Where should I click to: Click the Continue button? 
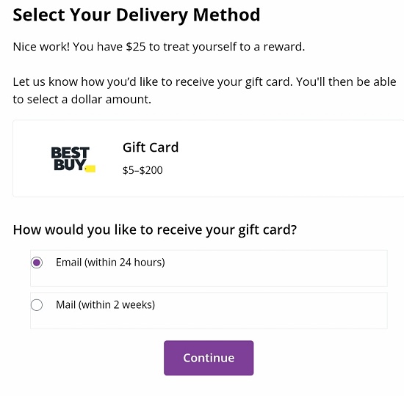tap(209, 358)
